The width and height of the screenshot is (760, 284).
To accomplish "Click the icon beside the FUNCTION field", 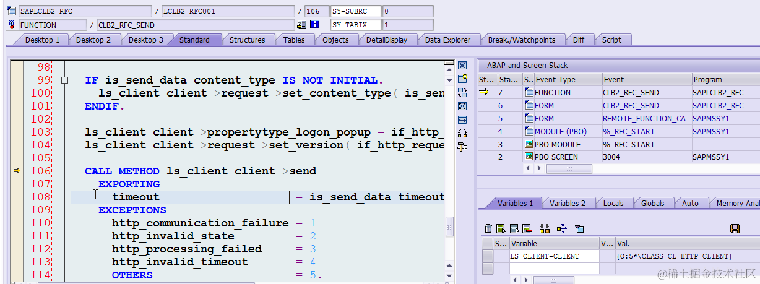I will 12,25.
